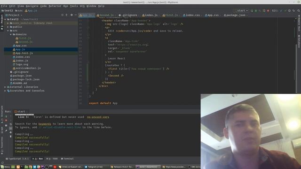Screen dimensions: 301x169
Task: Click the red record icon in taskbar
Action: pos(55,167)
